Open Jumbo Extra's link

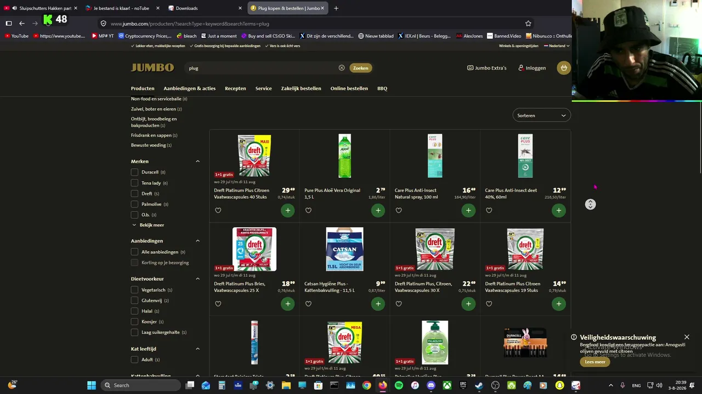coord(487,68)
